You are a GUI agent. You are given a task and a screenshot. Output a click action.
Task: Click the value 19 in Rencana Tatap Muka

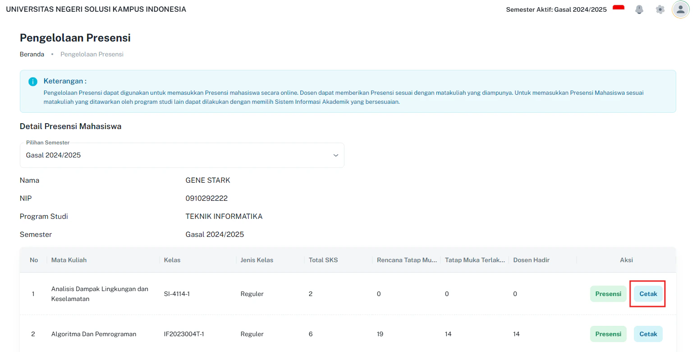pyautogui.click(x=380, y=334)
